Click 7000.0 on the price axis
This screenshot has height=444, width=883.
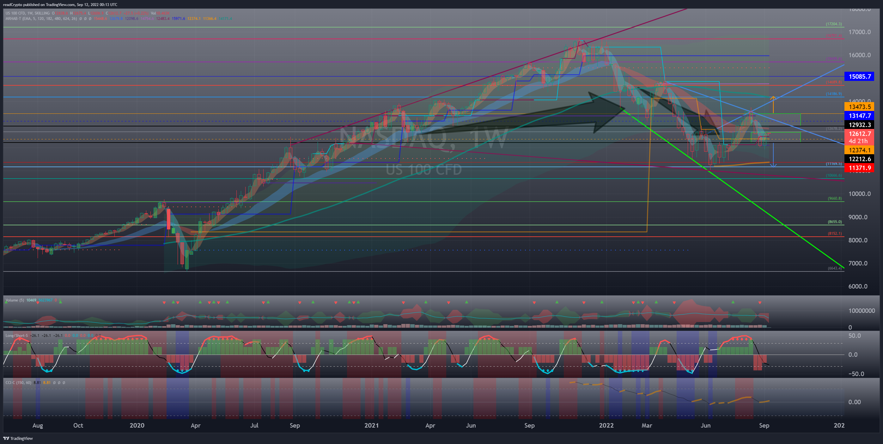858,263
